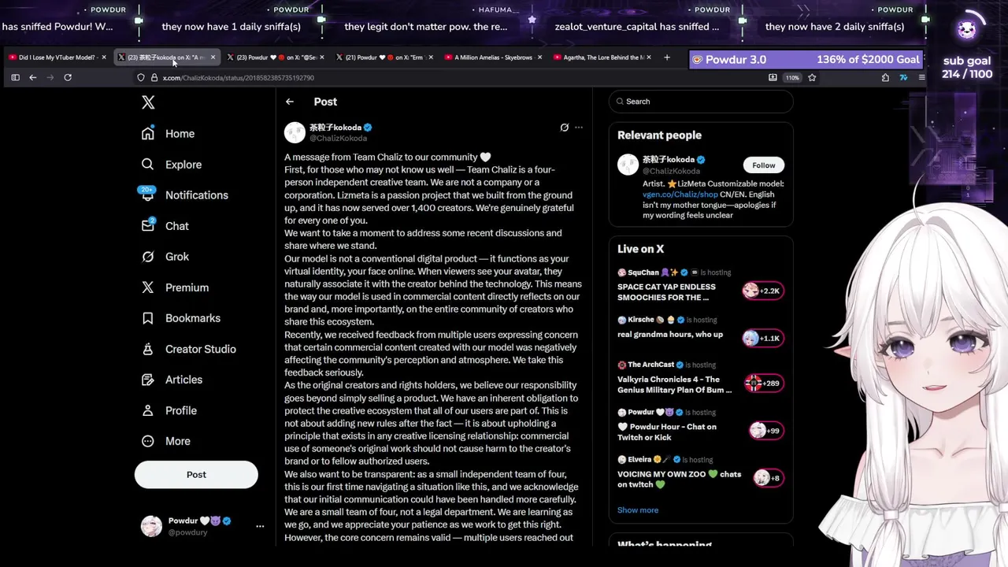Join SquChan's SPACE CAT YAP live
Viewport: 1008px width, 567px height.
pos(666,292)
